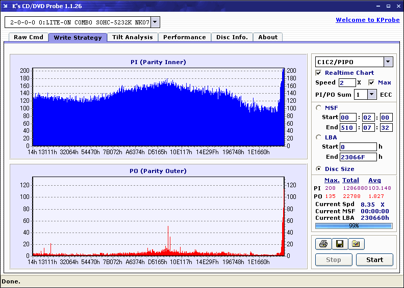The height and width of the screenshot is (288, 404).
Task: Click the chart folder icon button
Action: click(356, 244)
